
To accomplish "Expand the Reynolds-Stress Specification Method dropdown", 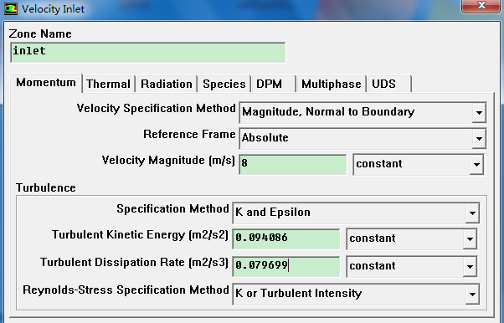I will point(356,294).
